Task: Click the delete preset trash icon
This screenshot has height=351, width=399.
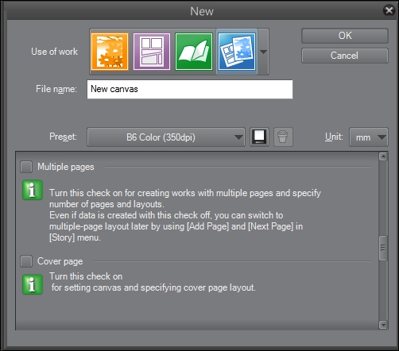Action: click(283, 137)
